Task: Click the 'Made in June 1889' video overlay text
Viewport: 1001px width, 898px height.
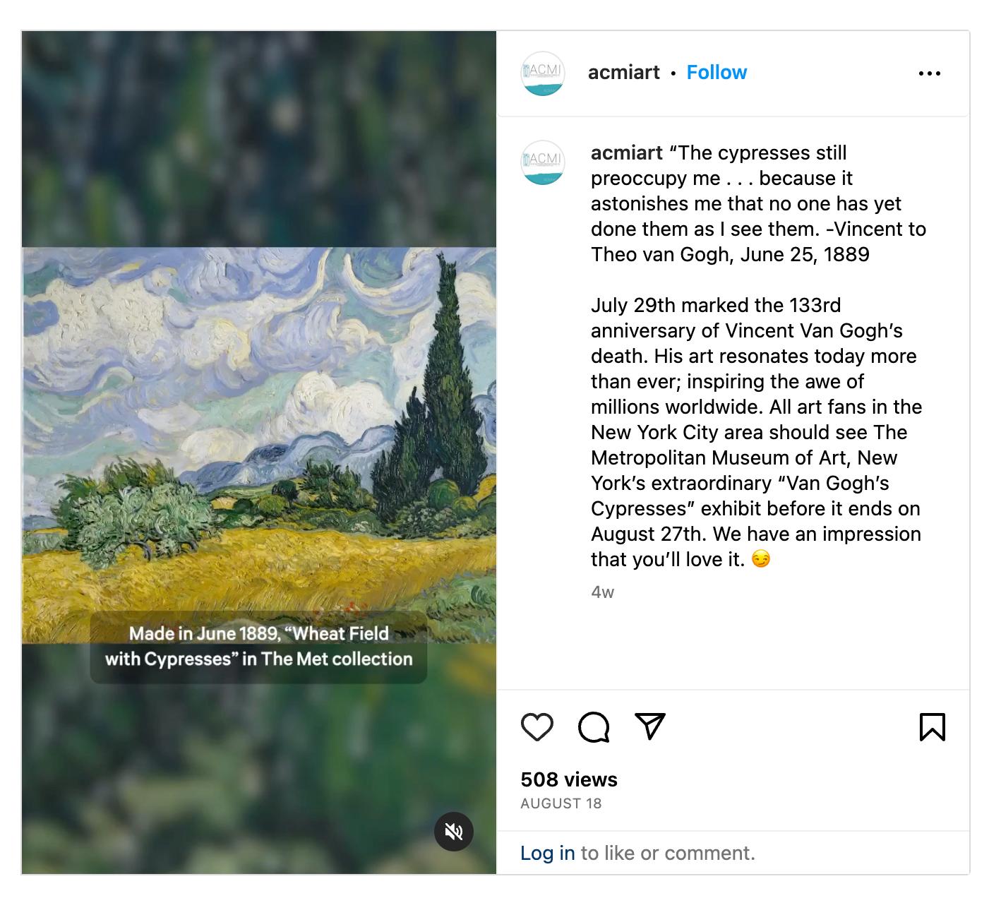Action: [258, 647]
